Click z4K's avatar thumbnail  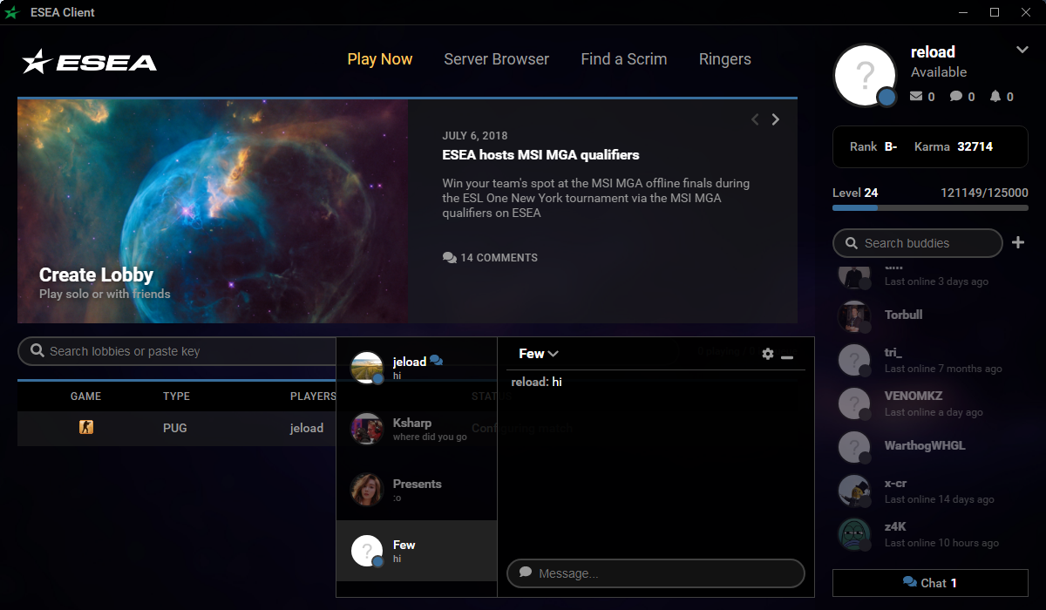(854, 534)
